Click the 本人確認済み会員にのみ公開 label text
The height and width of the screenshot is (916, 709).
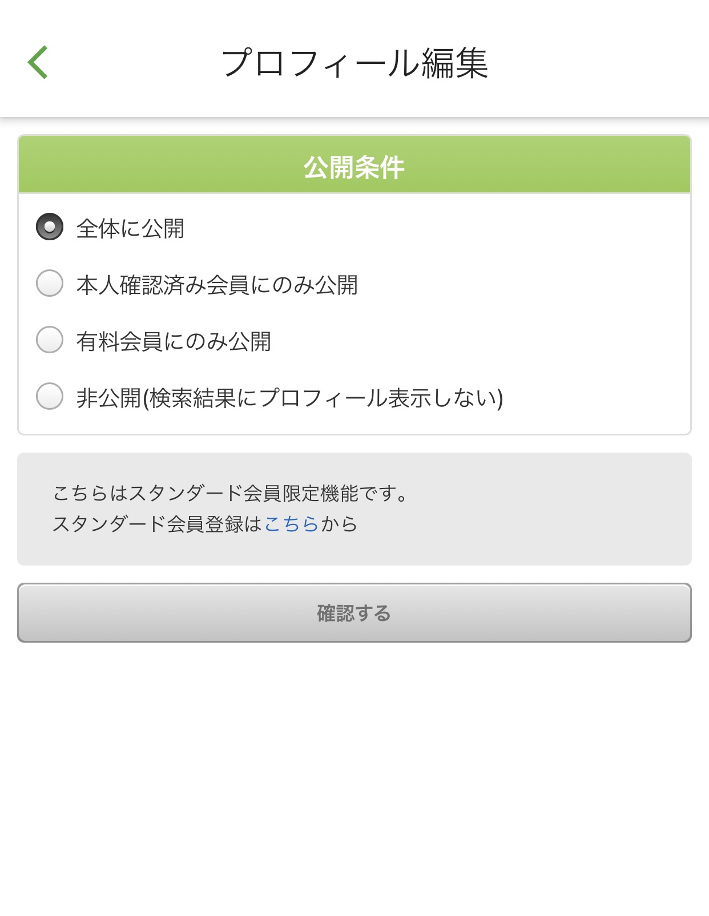217,285
